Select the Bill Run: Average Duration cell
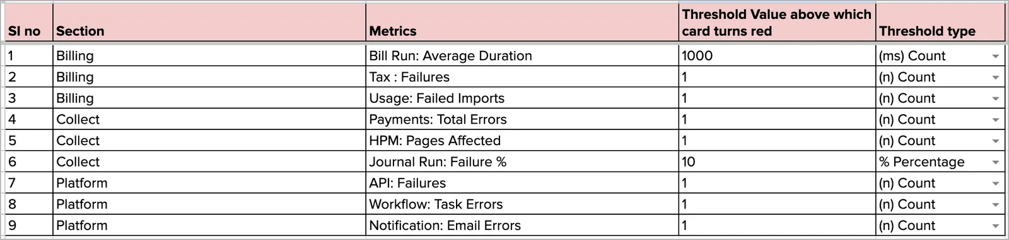The height and width of the screenshot is (240, 1009). click(x=522, y=56)
